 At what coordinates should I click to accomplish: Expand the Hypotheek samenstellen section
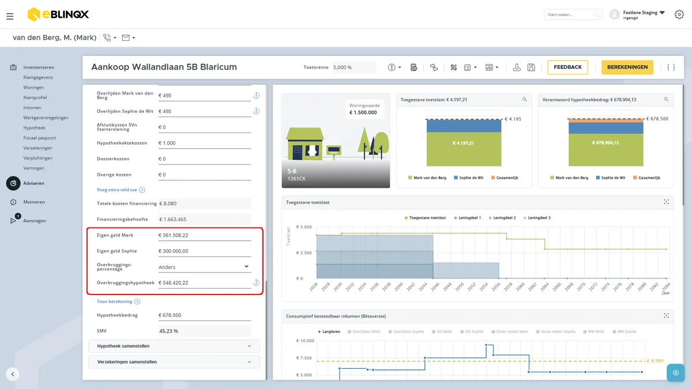coord(174,346)
